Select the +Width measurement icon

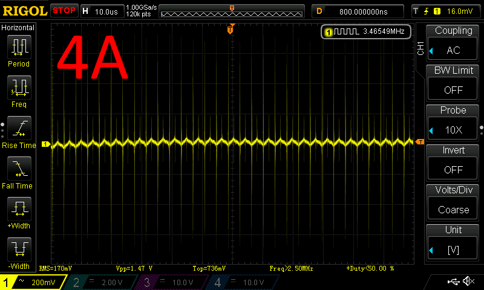[x=19, y=208]
